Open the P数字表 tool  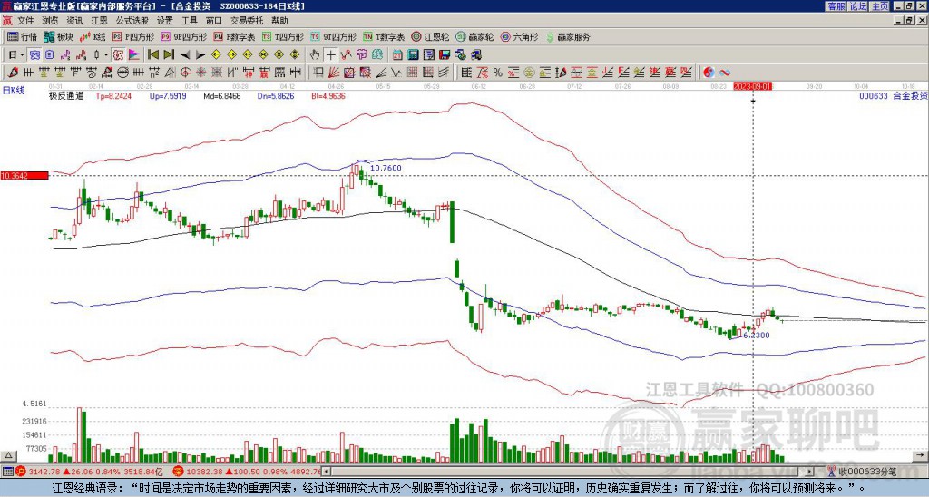[x=235, y=36]
